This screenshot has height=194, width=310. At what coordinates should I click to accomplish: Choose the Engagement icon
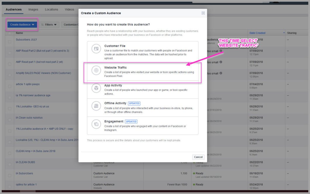pos(96,124)
